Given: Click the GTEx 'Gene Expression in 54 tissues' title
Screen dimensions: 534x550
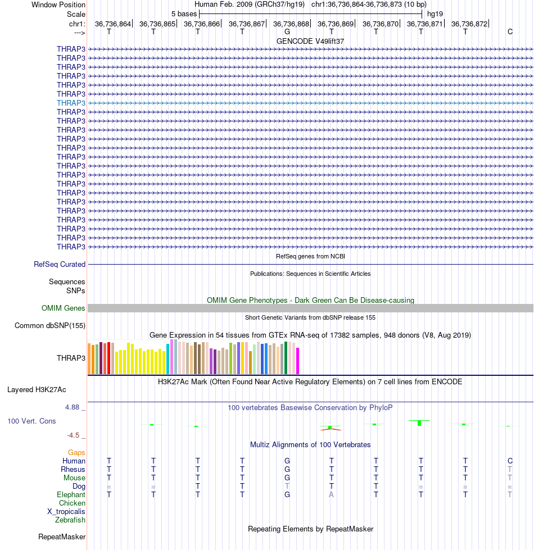Looking at the screenshot, I should coord(310,335).
